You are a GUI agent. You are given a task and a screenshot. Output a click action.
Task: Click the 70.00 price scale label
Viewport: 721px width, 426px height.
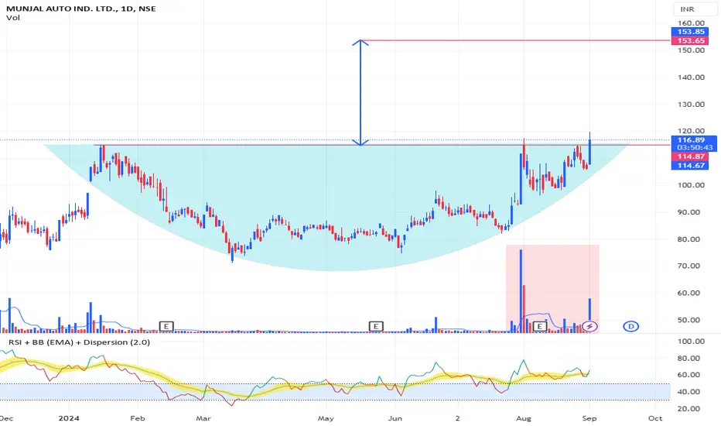pyautogui.click(x=689, y=266)
